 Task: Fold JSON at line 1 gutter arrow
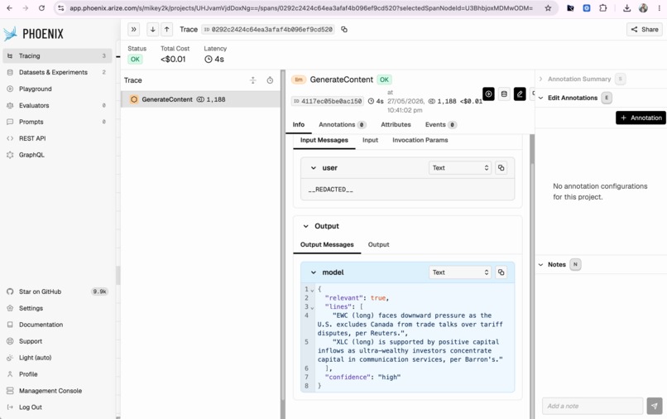point(312,290)
